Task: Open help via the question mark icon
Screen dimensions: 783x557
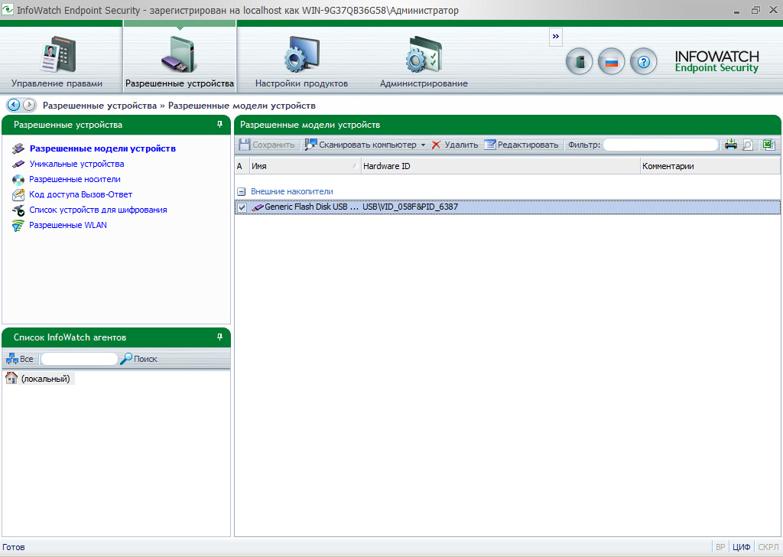Action: pos(644,62)
